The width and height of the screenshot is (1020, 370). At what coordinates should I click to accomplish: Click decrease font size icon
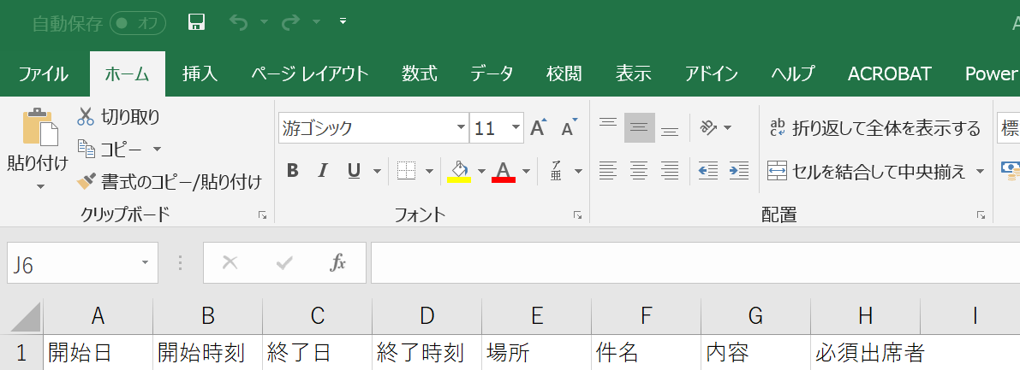pos(570,127)
